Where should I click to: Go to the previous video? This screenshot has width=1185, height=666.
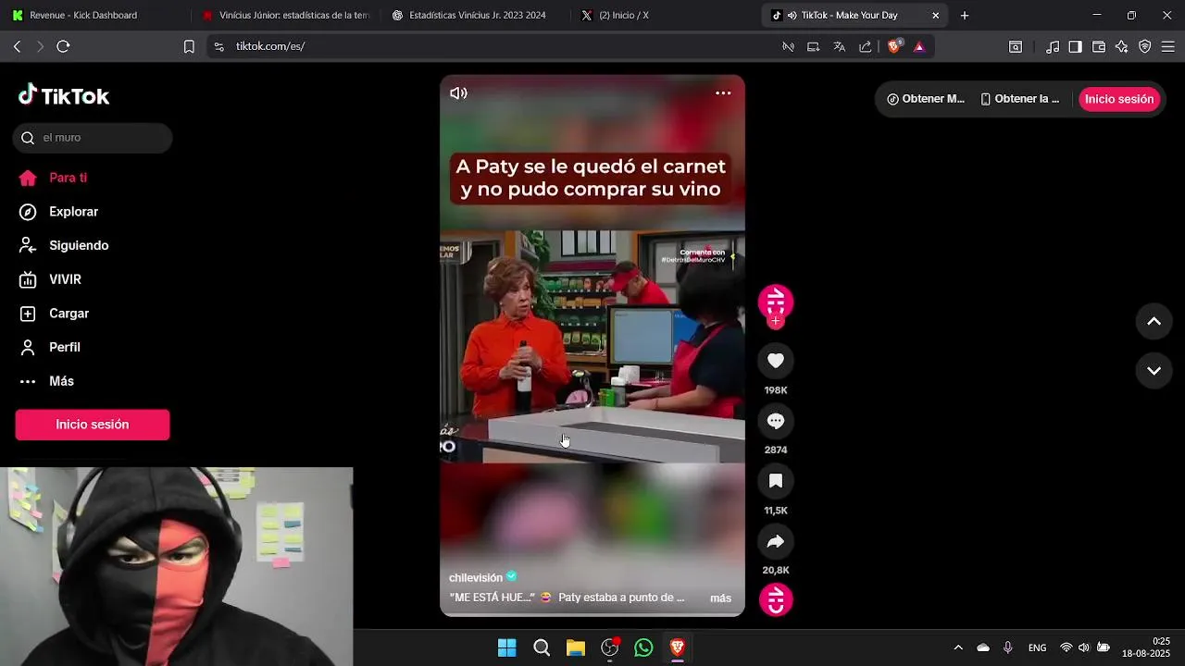1154,321
